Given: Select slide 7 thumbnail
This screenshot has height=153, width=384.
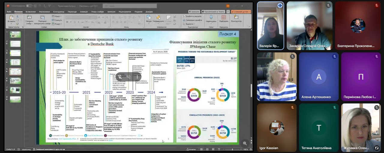Looking at the screenshot, I should coord(15,90).
